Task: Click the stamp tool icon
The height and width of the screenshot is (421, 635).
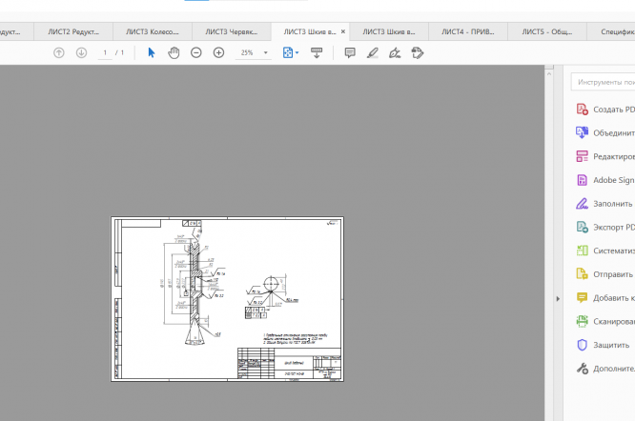Action: [417, 52]
